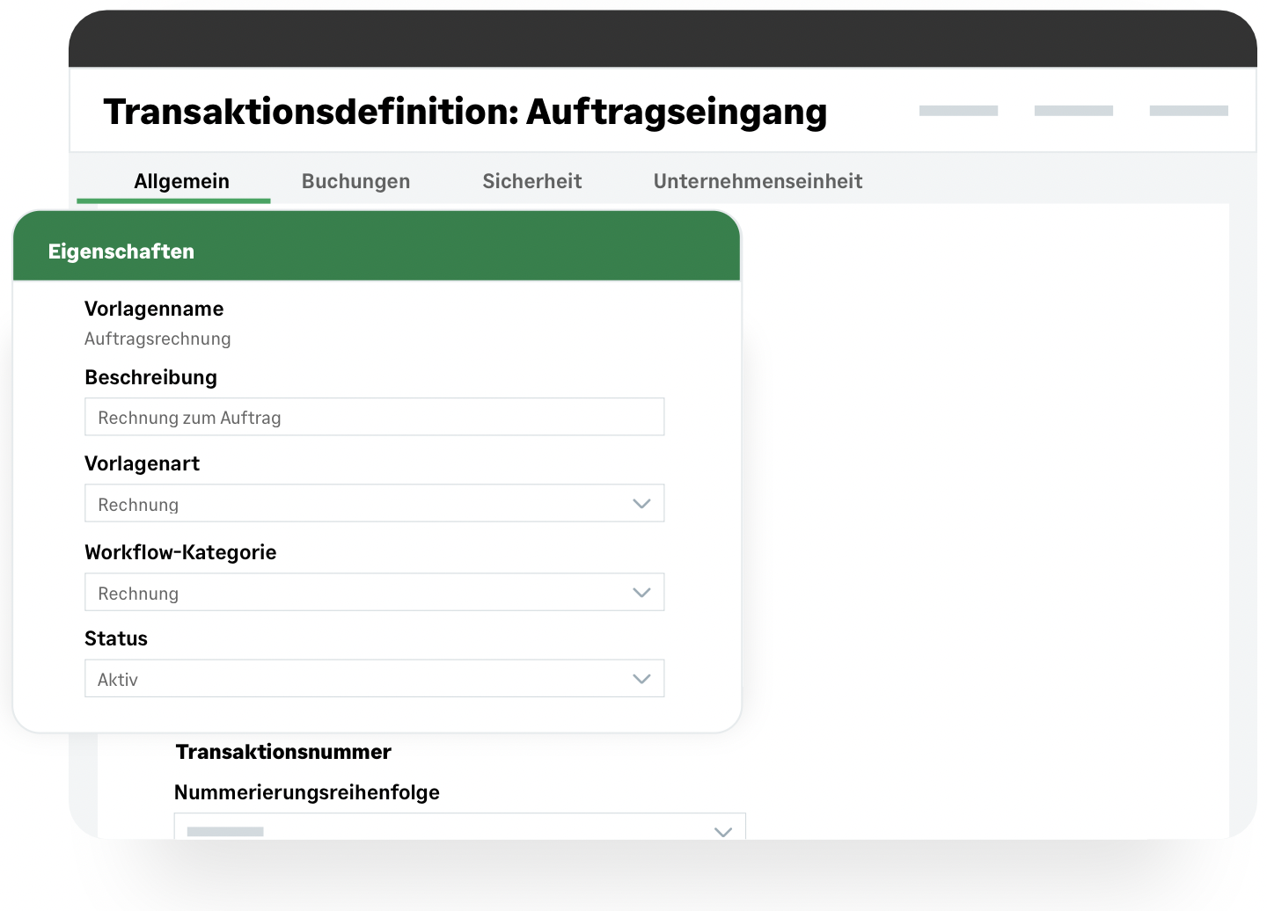Screen dimensions: 1267x911
Task: Select the Sicherheit tab
Action: pos(531,181)
